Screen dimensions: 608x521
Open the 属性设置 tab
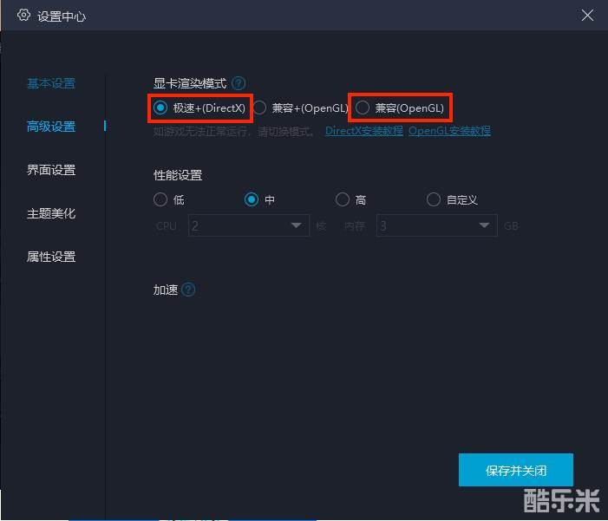click(51, 257)
